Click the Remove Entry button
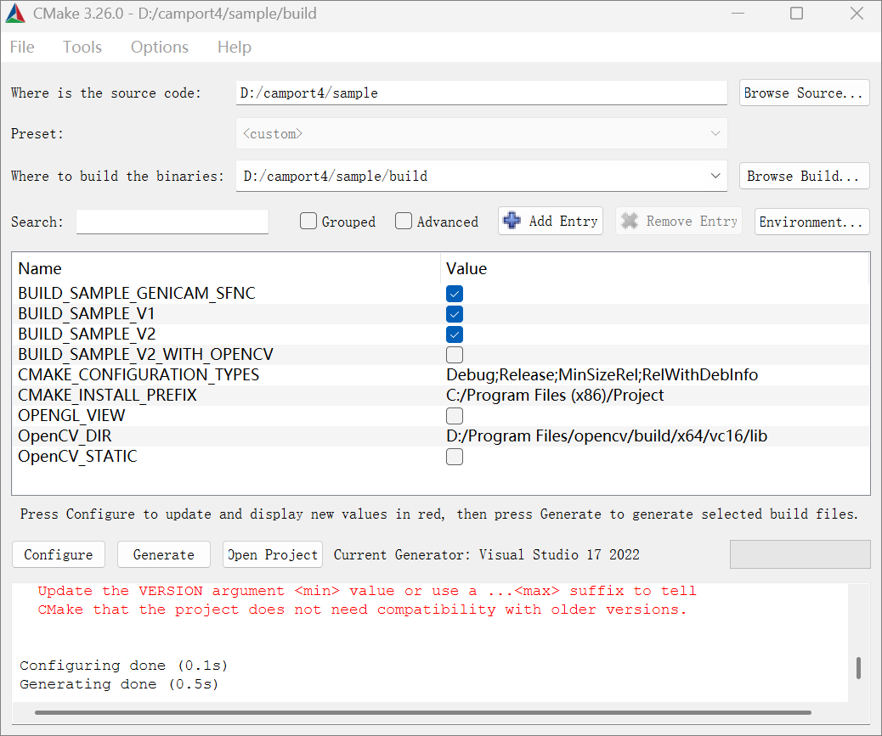This screenshot has width=882, height=736. pos(679,221)
